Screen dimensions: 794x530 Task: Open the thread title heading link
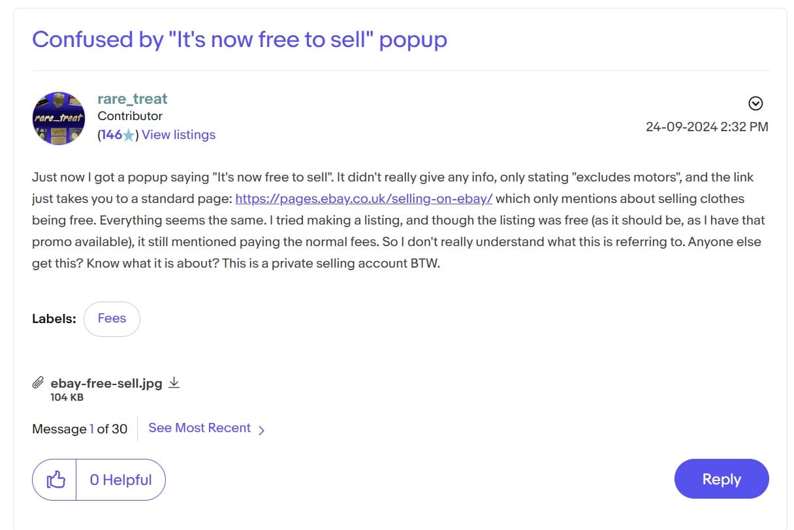point(240,39)
